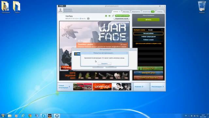This screenshot has height=118, width=209.
Task: Select the second desktop folder icon
Action: [x=17, y=7]
